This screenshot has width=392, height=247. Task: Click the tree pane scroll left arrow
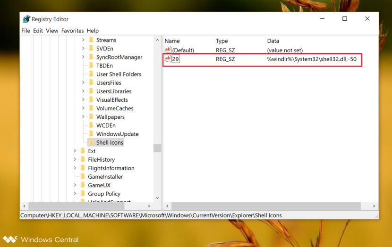24,206
